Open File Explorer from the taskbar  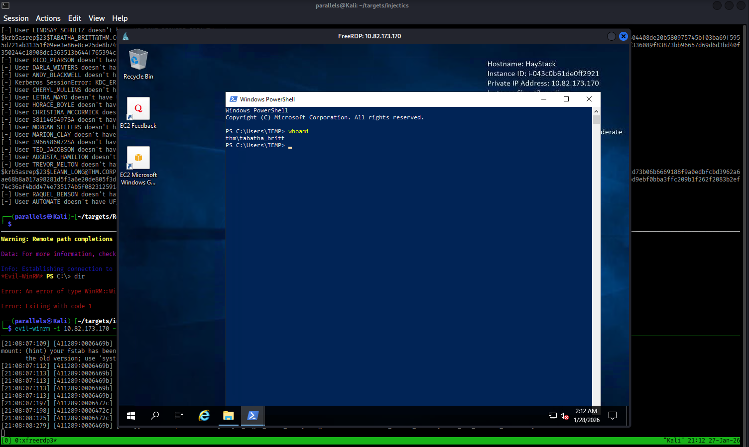[x=229, y=416]
